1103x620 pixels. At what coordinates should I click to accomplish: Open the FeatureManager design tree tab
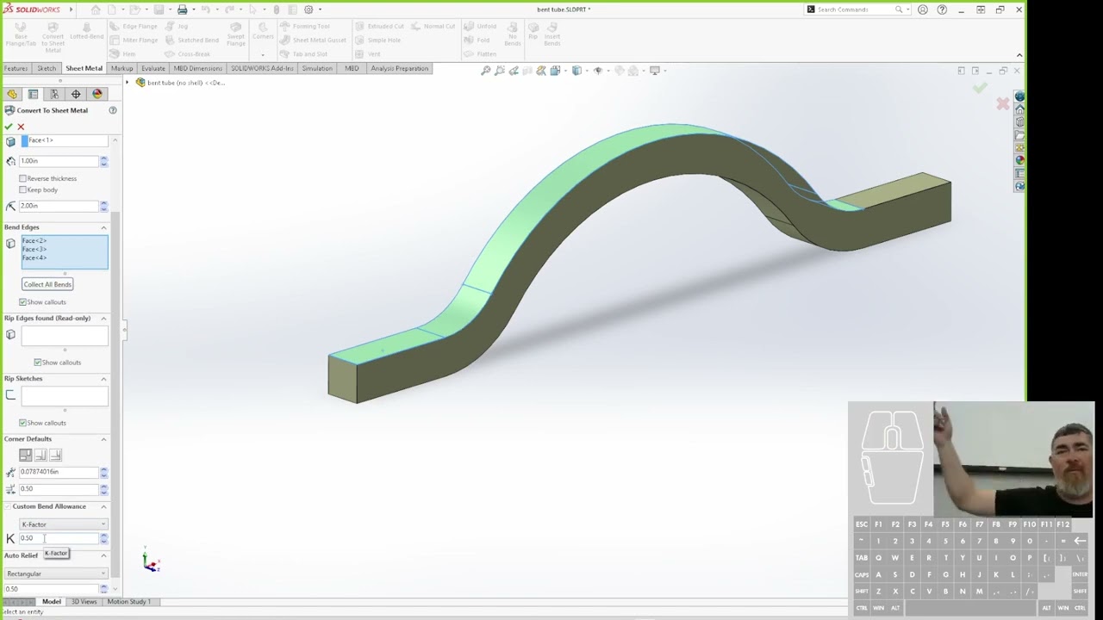pos(11,94)
